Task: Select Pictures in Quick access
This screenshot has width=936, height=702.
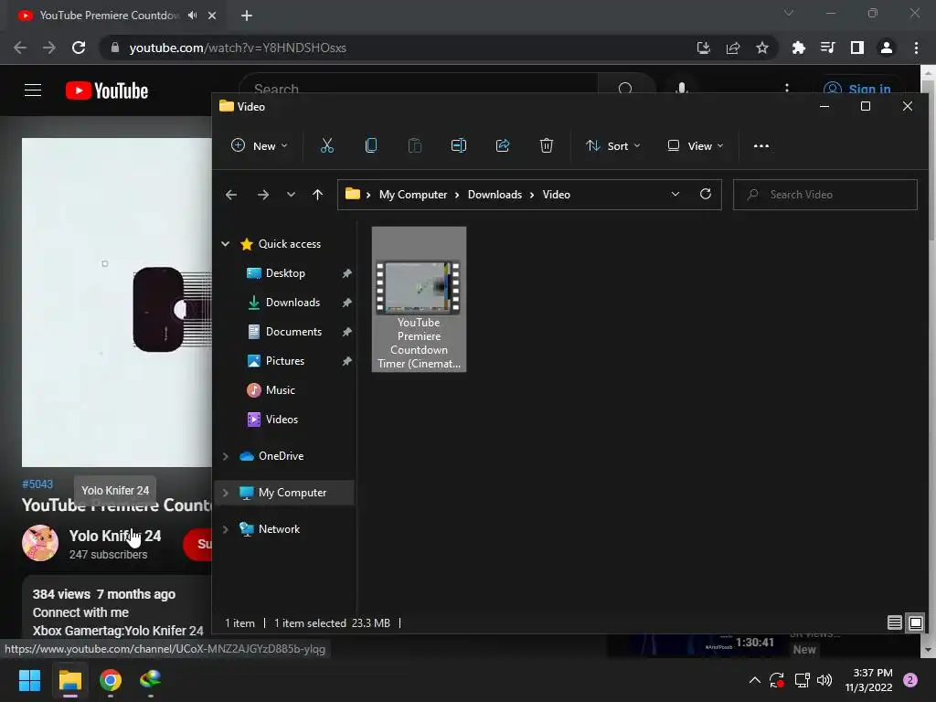Action: click(x=285, y=360)
